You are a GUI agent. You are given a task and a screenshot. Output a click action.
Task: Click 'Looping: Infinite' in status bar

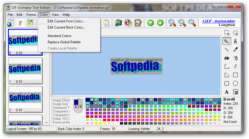click(139, 129)
